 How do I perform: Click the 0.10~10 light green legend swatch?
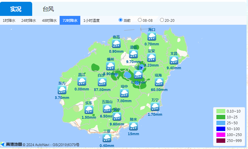tap(221, 111)
